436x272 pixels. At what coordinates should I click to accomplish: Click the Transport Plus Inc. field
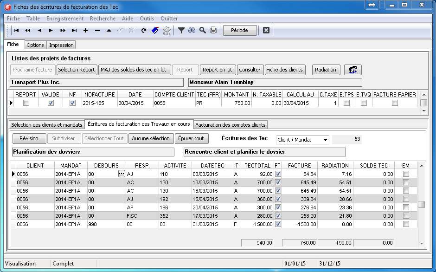[x=97, y=83]
